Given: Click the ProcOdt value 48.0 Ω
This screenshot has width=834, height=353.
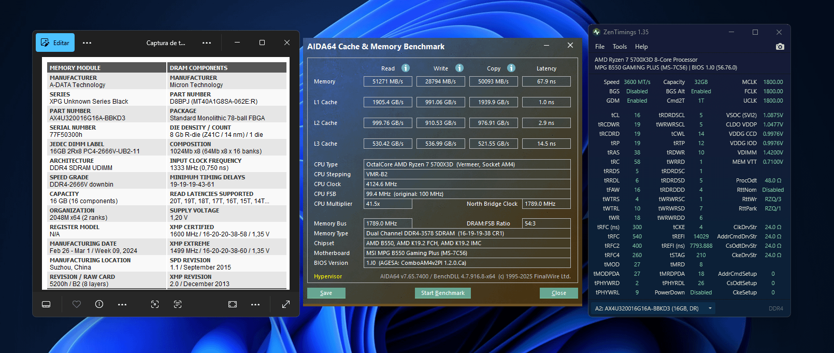Looking at the screenshot, I should tap(773, 180).
